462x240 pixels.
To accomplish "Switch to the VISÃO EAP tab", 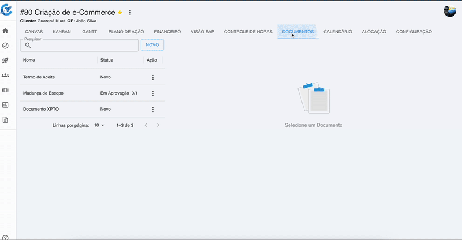I will click(x=203, y=32).
